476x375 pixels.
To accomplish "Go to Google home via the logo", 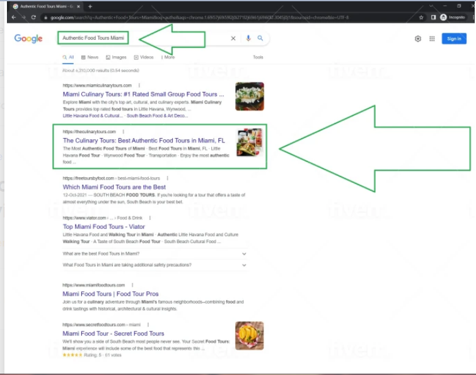I will [28, 38].
